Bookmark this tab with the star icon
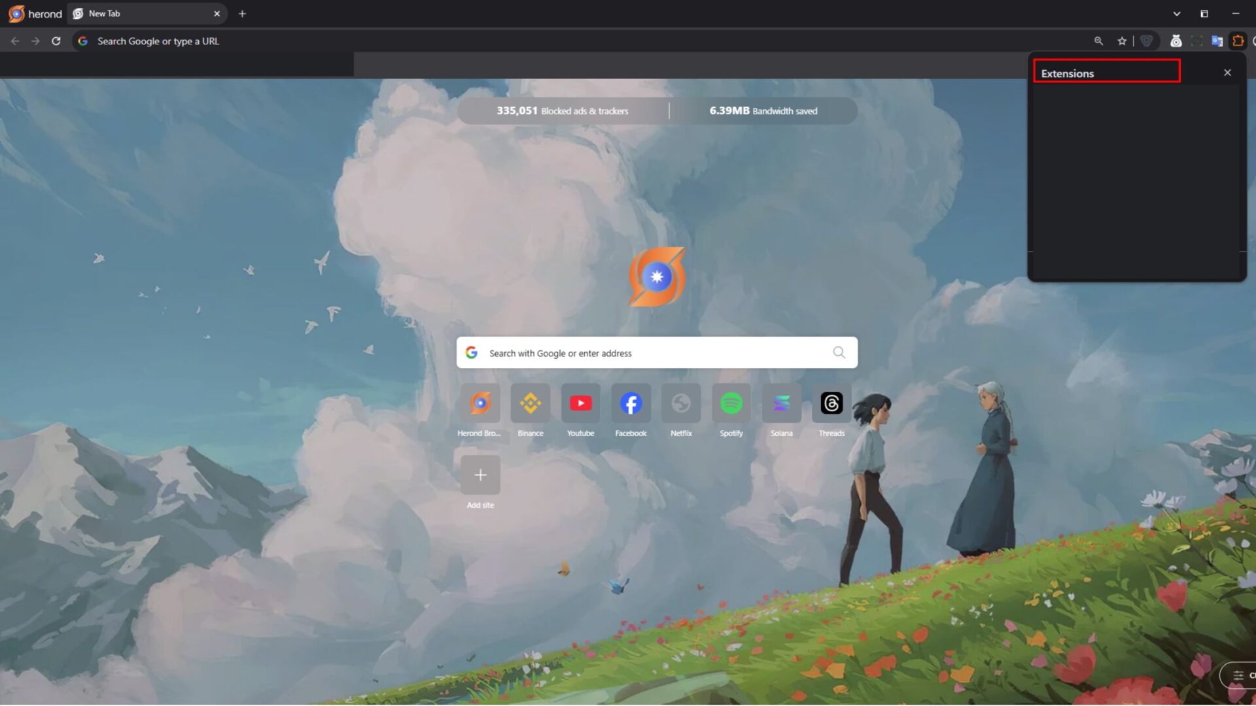The width and height of the screenshot is (1256, 706). [1122, 41]
